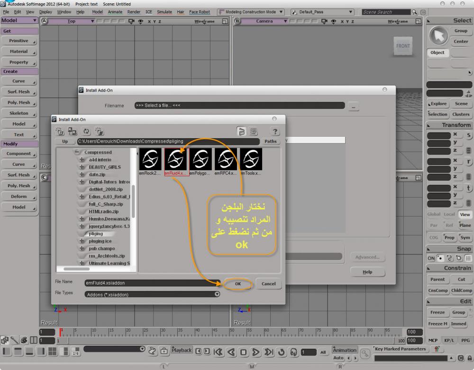This screenshot has height=370, width=474.
Task: Click Help in back Install Add-On window
Action: (368, 272)
